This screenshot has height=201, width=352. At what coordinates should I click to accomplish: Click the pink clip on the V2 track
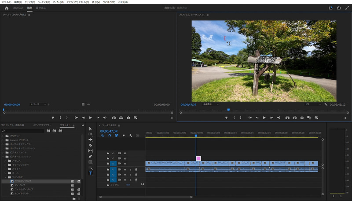198,158
